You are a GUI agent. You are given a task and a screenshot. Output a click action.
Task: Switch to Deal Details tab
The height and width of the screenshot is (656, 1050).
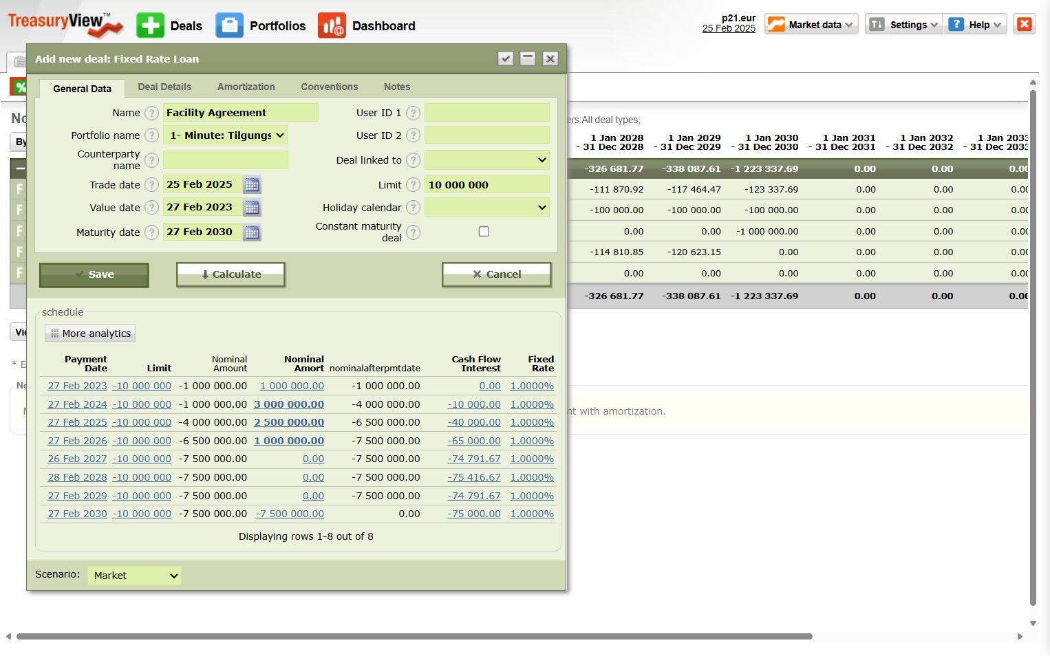[164, 87]
